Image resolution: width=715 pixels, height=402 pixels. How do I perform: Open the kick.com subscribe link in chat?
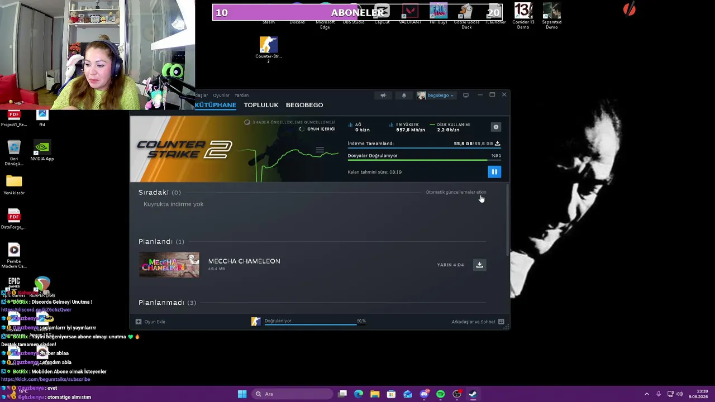tap(46, 380)
